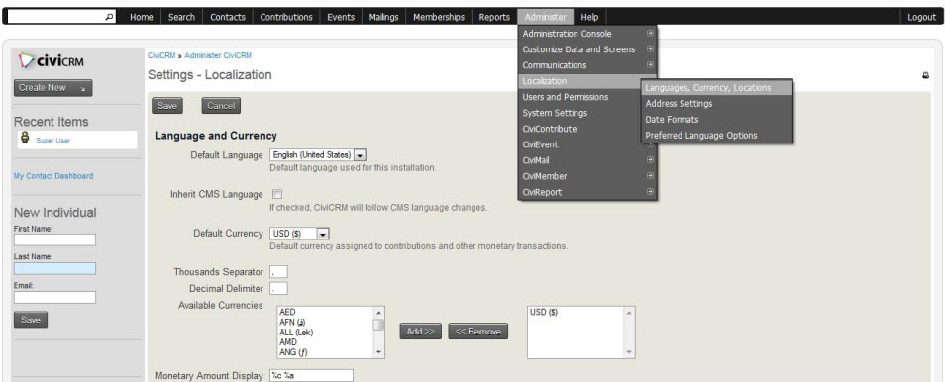Viewport: 945px width, 382px height.
Task: Click the print icon beside Settings - Localization heading
Action: tap(925, 75)
